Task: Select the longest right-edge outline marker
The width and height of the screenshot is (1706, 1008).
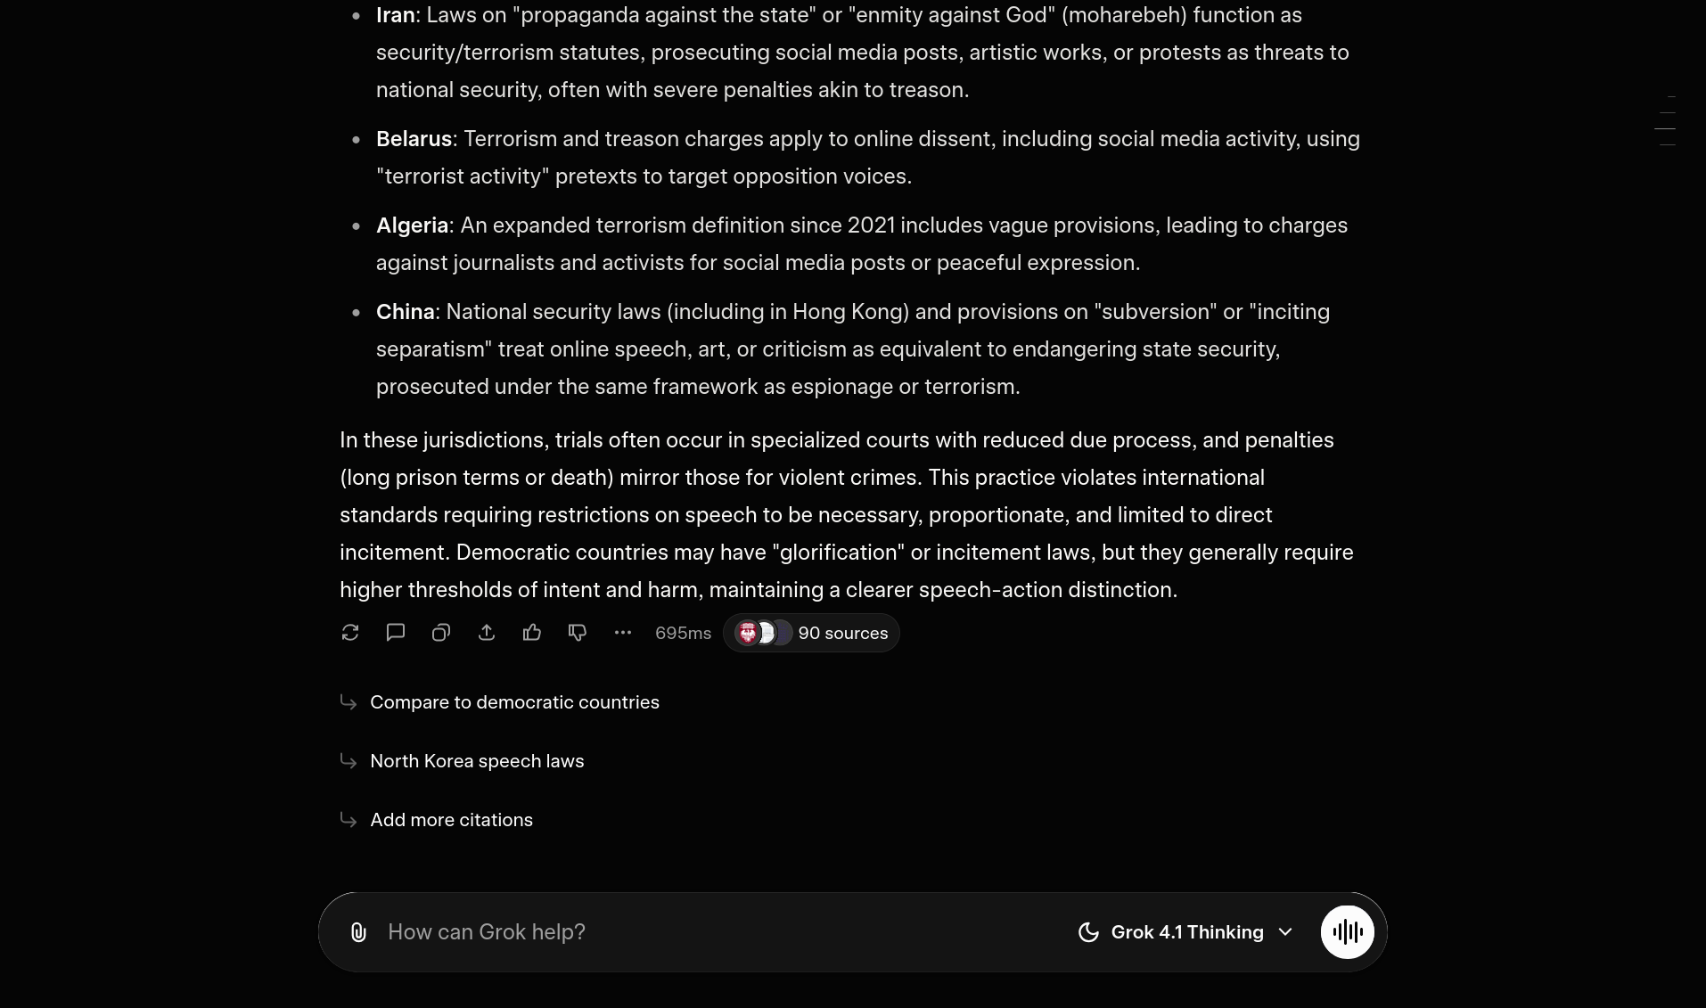Action: (x=1665, y=128)
